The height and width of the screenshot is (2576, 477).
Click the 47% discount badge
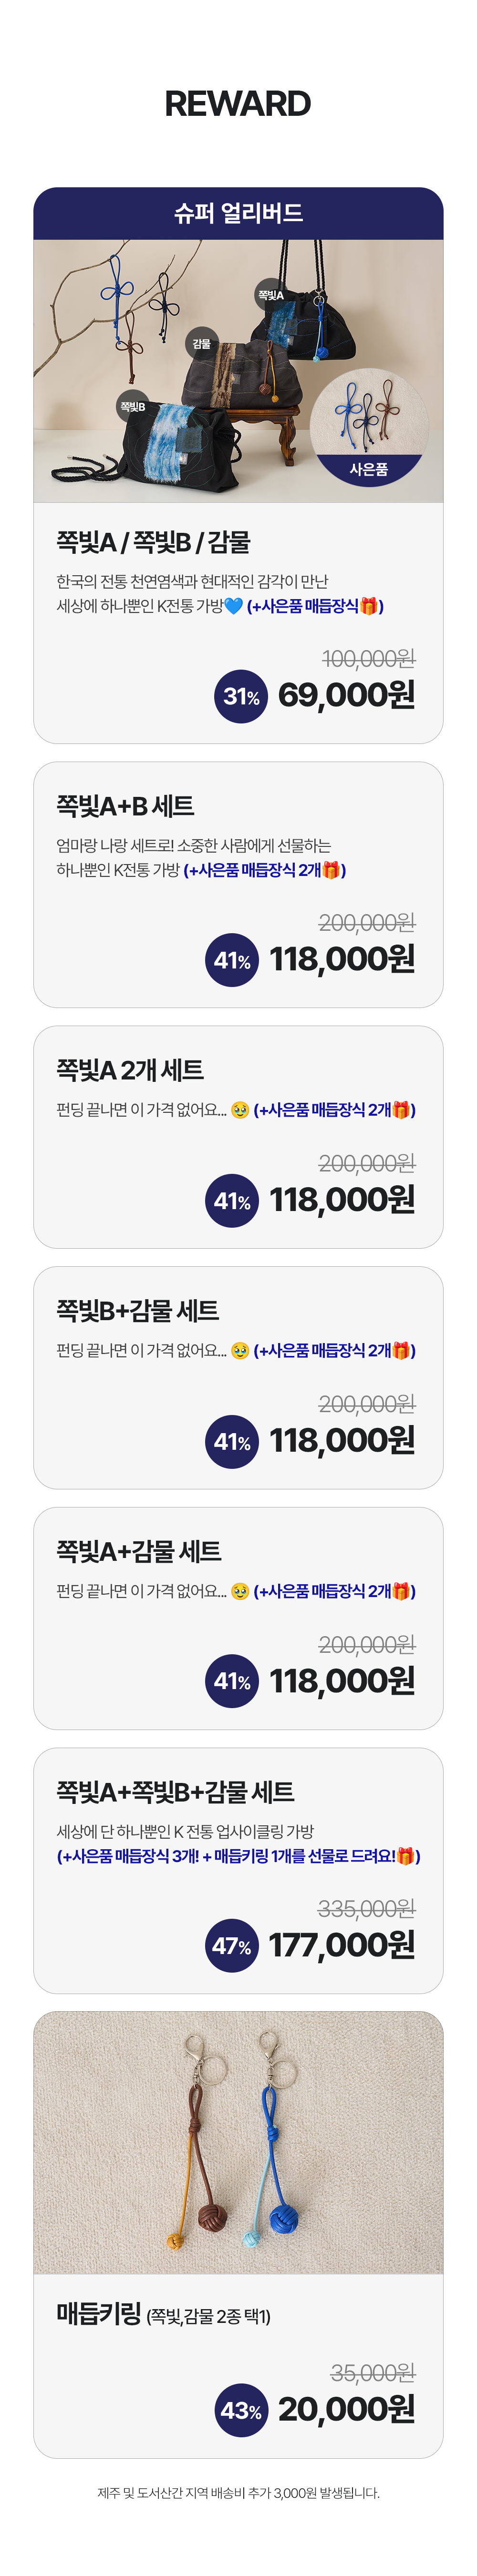click(x=231, y=1946)
